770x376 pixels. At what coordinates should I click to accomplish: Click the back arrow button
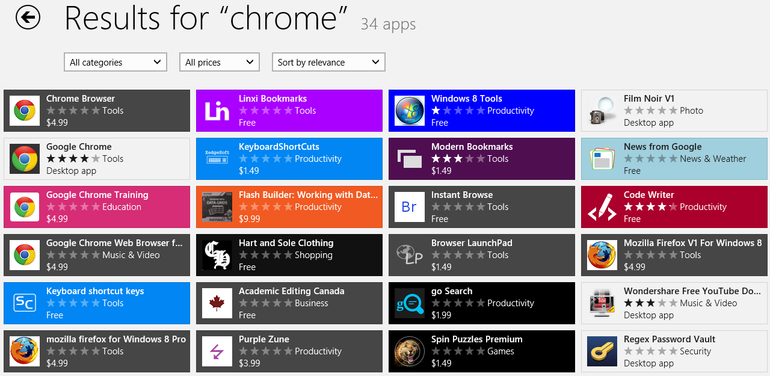[x=28, y=17]
